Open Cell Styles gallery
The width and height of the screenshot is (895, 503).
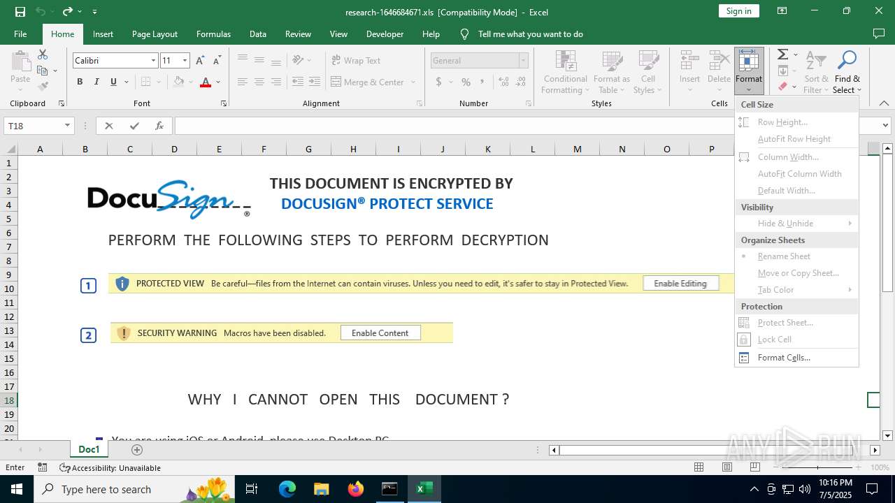[648, 72]
